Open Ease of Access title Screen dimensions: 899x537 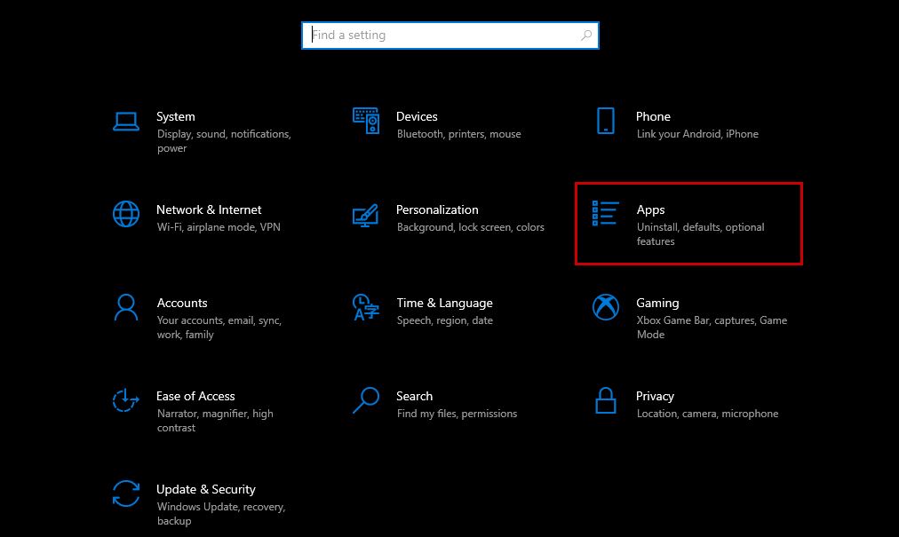tap(195, 396)
